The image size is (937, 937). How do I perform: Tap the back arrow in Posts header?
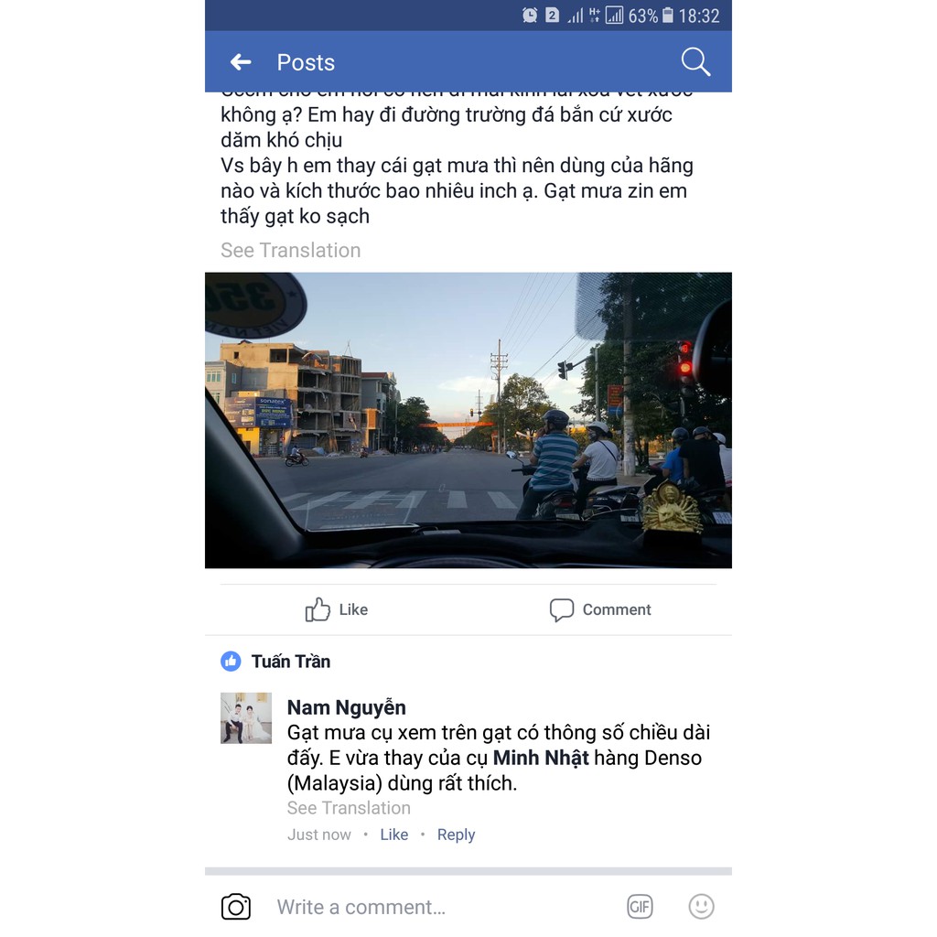tap(241, 61)
